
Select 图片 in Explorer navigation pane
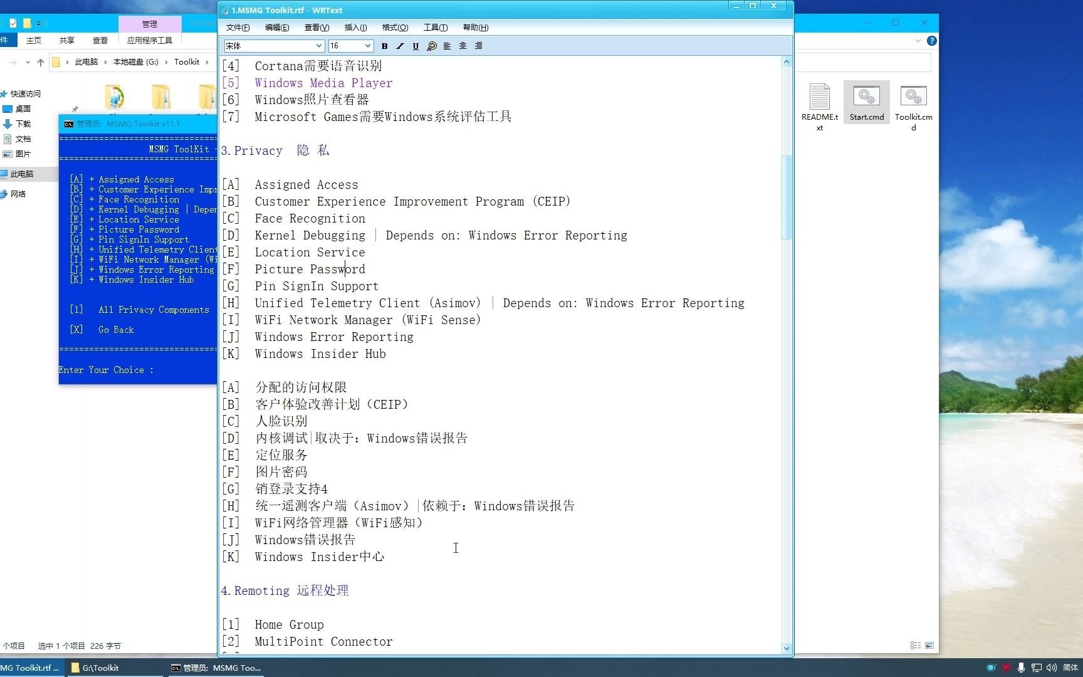pyautogui.click(x=23, y=154)
